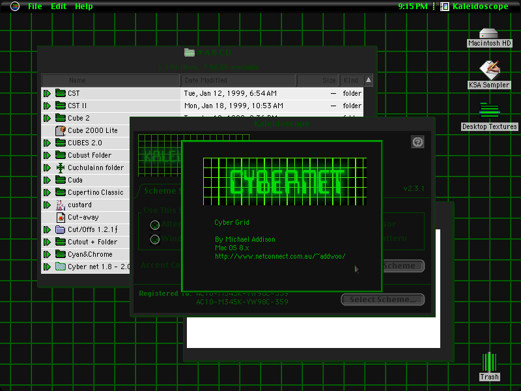Open the Help menu
Screen dimensions: 521x391
click(x=84, y=7)
